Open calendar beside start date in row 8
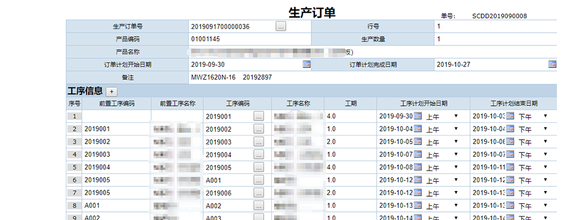The width and height of the screenshot is (582, 220). [417, 205]
